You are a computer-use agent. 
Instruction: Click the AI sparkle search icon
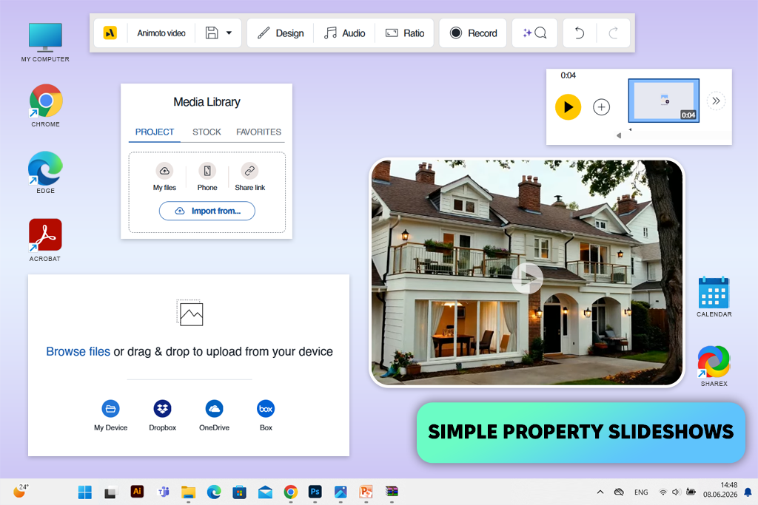pos(534,33)
